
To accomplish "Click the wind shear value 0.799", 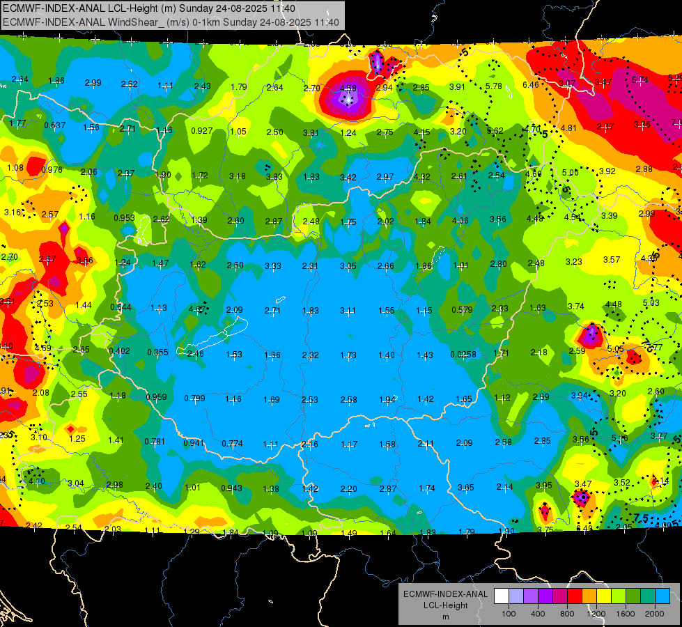I will tap(194, 398).
